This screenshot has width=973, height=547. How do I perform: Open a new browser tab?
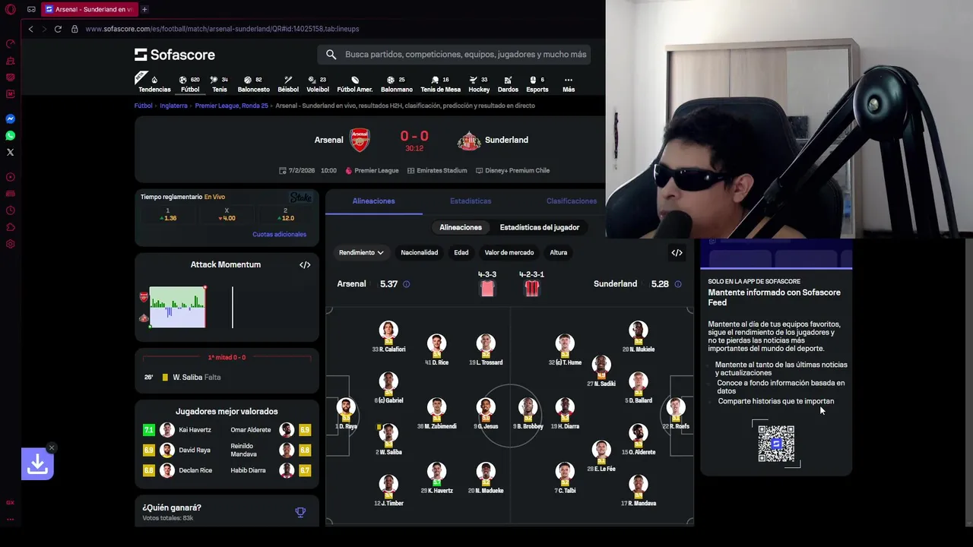coord(144,9)
